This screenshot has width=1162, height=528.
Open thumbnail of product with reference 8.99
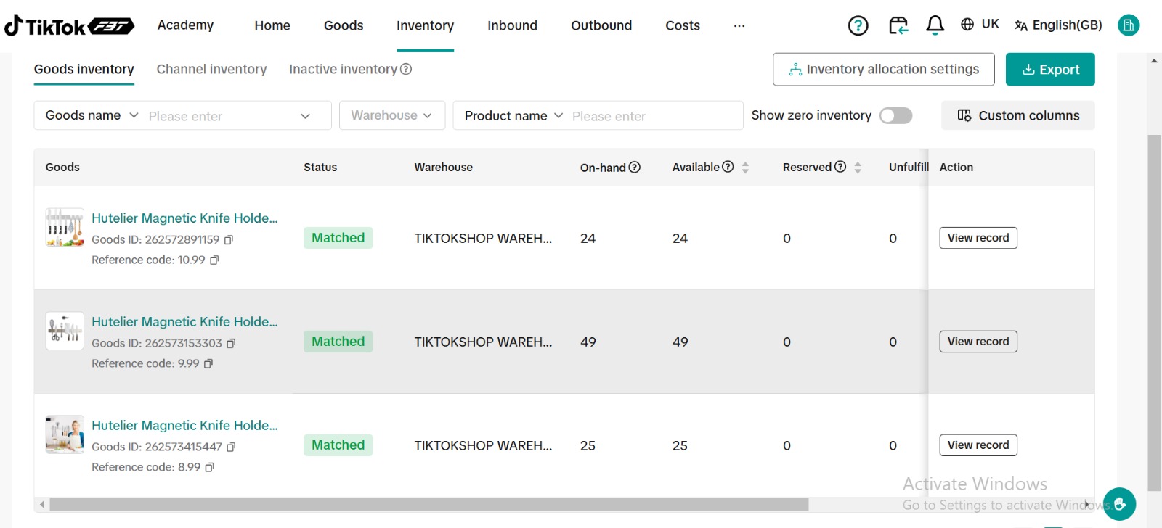[65, 434]
